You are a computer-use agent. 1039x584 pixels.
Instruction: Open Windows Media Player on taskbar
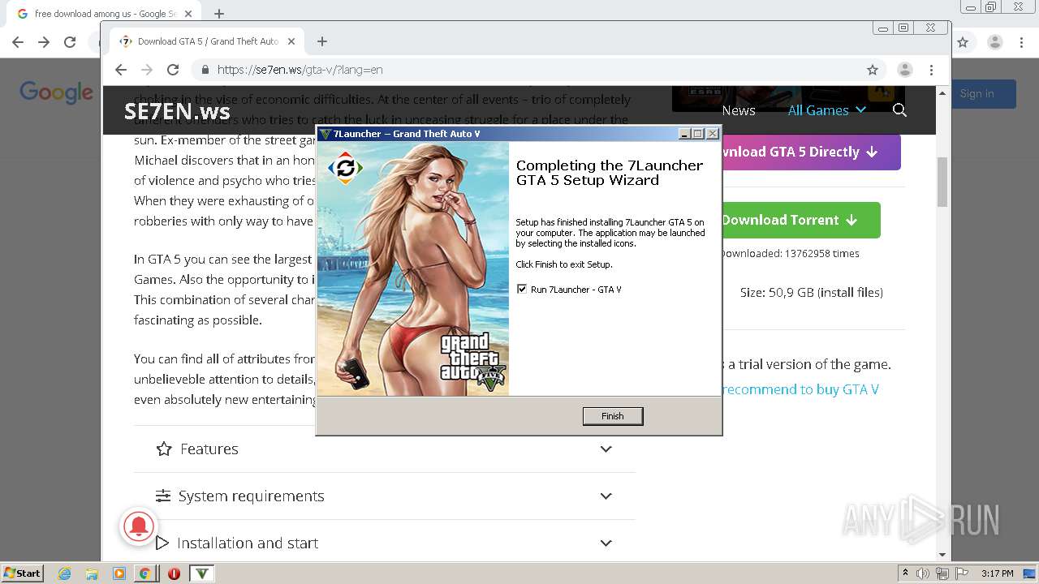pyautogui.click(x=119, y=573)
